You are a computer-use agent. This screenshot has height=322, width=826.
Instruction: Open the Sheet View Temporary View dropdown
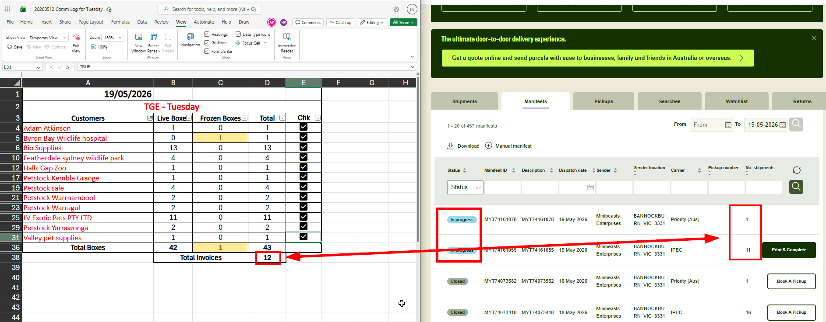click(x=48, y=38)
